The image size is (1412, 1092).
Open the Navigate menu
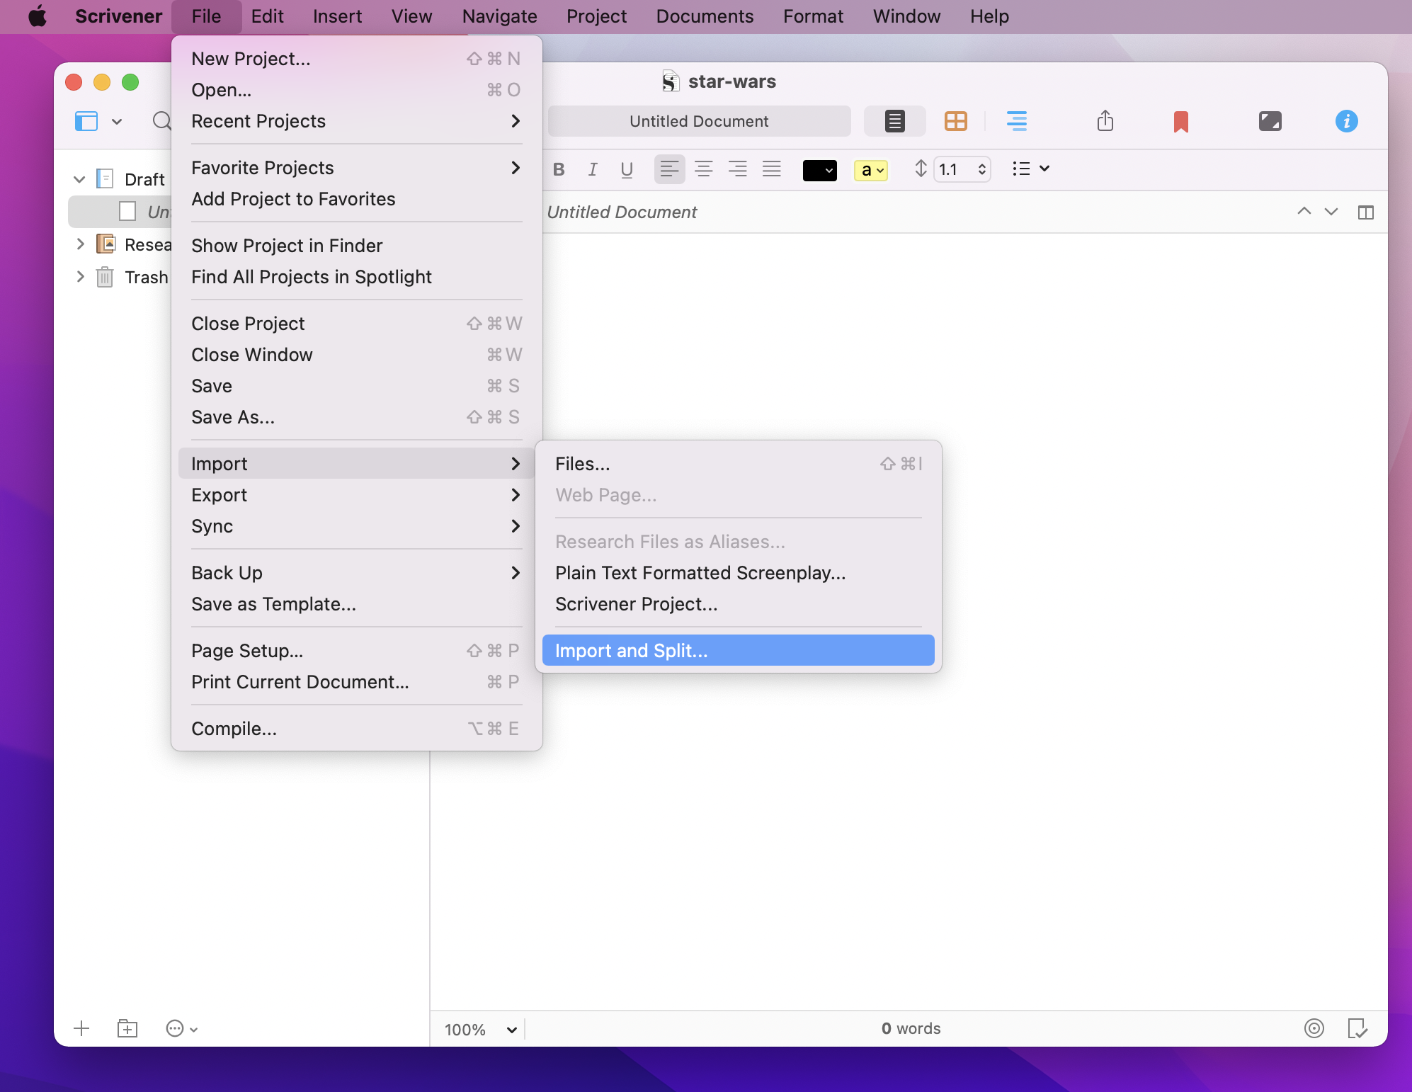499,16
